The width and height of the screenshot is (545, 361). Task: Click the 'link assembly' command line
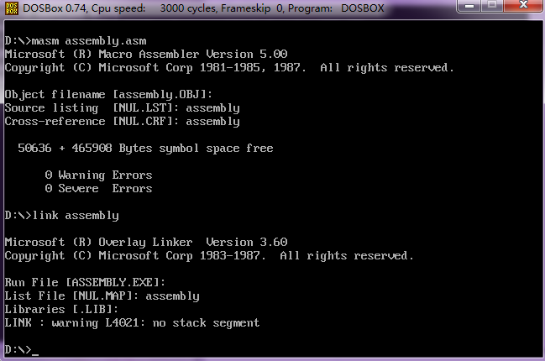click(x=62, y=216)
